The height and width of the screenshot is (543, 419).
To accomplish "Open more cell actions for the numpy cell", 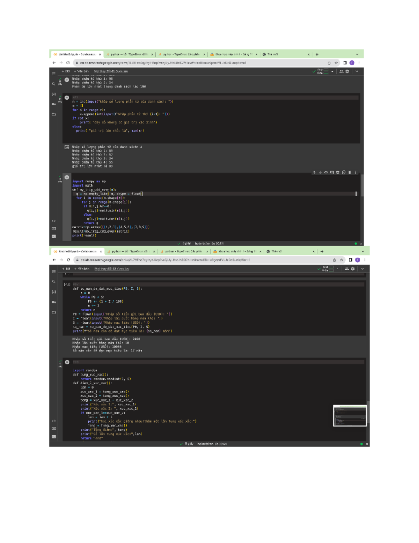I will pos(355,172).
